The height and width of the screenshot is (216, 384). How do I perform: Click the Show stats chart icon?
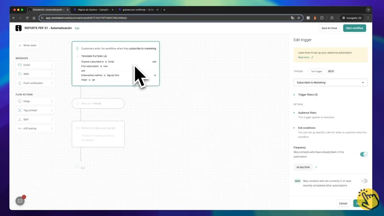pyautogui.click(x=19, y=45)
